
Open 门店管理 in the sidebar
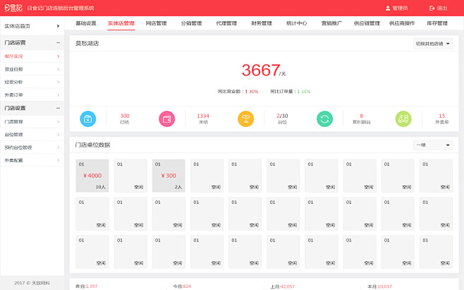pyautogui.click(x=32, y=122)
